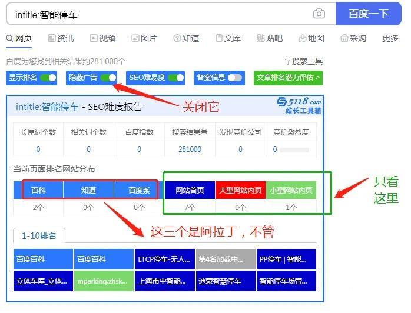This screenshot has width=411, height=313.
Task: Open the 地图 tab
Action: [x=311, y=38]
